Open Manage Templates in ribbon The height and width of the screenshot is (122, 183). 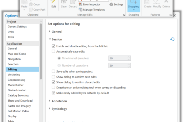(x=92, y=10)
